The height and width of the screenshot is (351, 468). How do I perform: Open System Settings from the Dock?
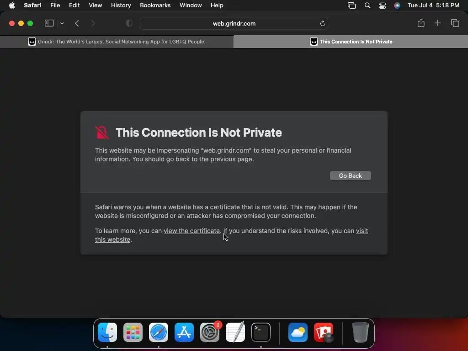point(209,332)
